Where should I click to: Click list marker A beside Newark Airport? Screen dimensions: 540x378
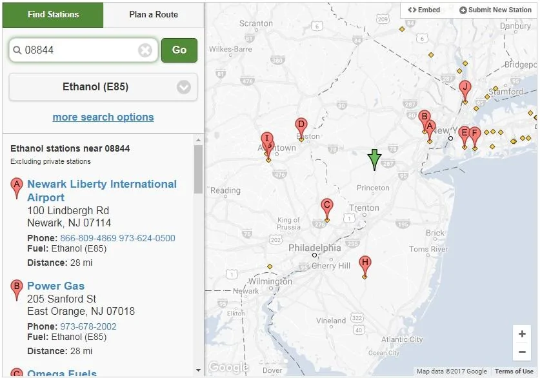17,188
